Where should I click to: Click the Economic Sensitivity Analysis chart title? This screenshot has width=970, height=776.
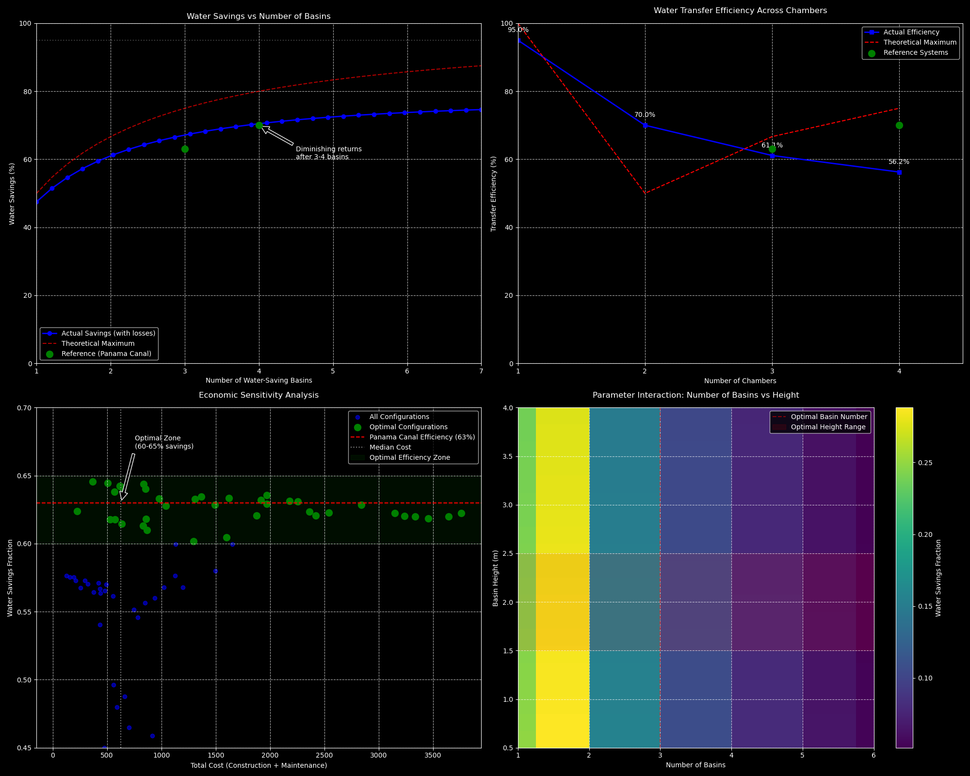point(259,395)
